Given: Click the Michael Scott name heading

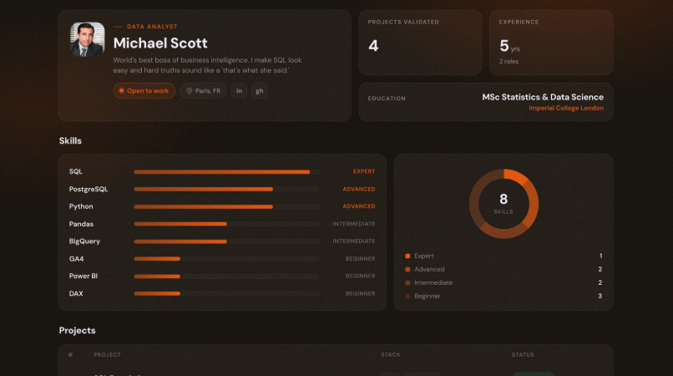Looking at the screenshot, I should 160,43.
